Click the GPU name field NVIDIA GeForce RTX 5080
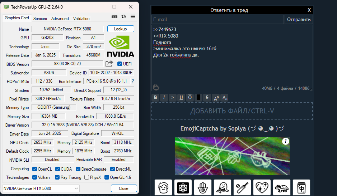 (x=67, y=29)
